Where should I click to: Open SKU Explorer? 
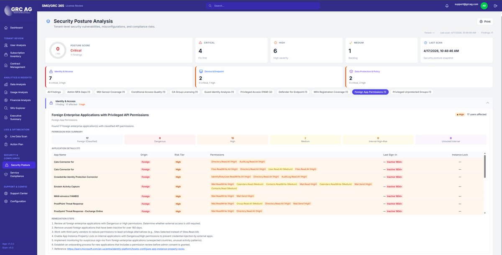18,108
